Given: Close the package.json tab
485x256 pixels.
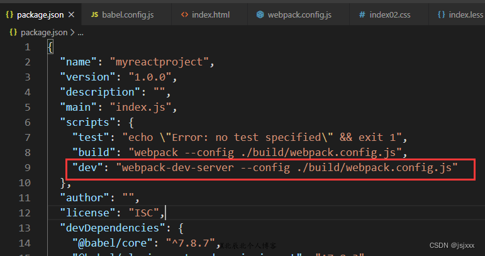Looking at the screenshot, I should [72, 14].
